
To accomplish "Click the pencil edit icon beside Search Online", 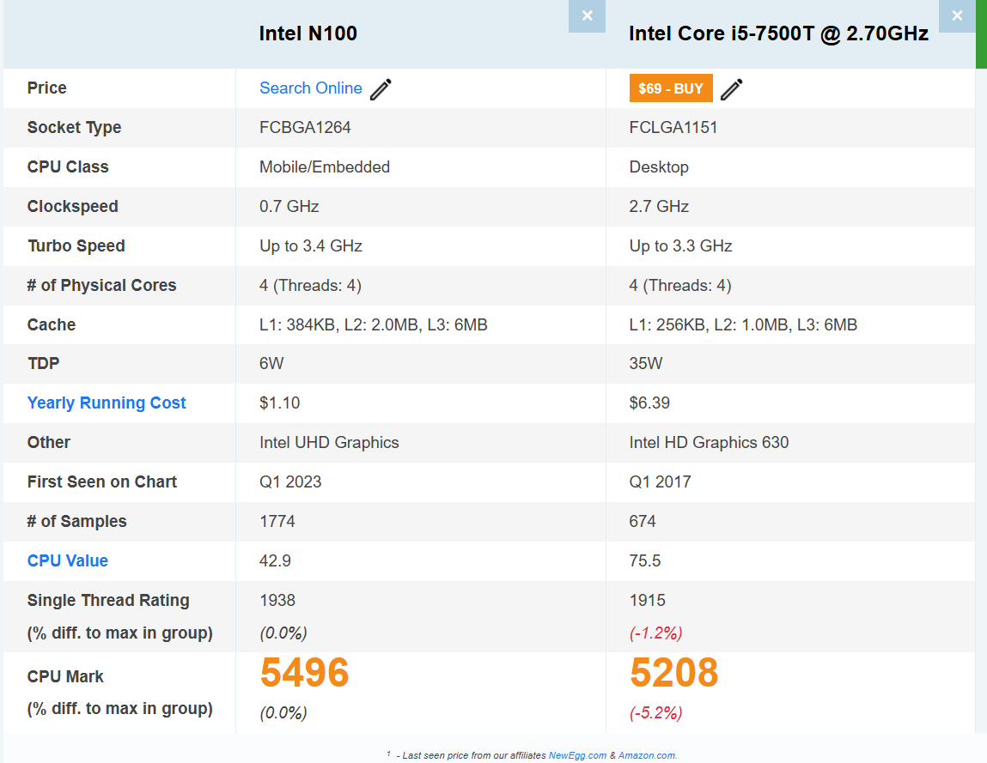I will coord(381,88).
